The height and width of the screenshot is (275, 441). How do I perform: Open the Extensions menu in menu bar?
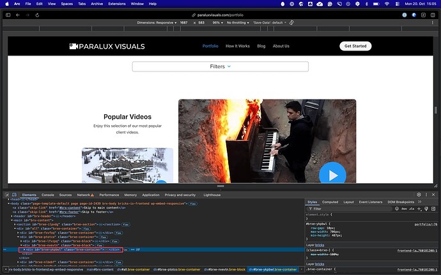(118, 4)
